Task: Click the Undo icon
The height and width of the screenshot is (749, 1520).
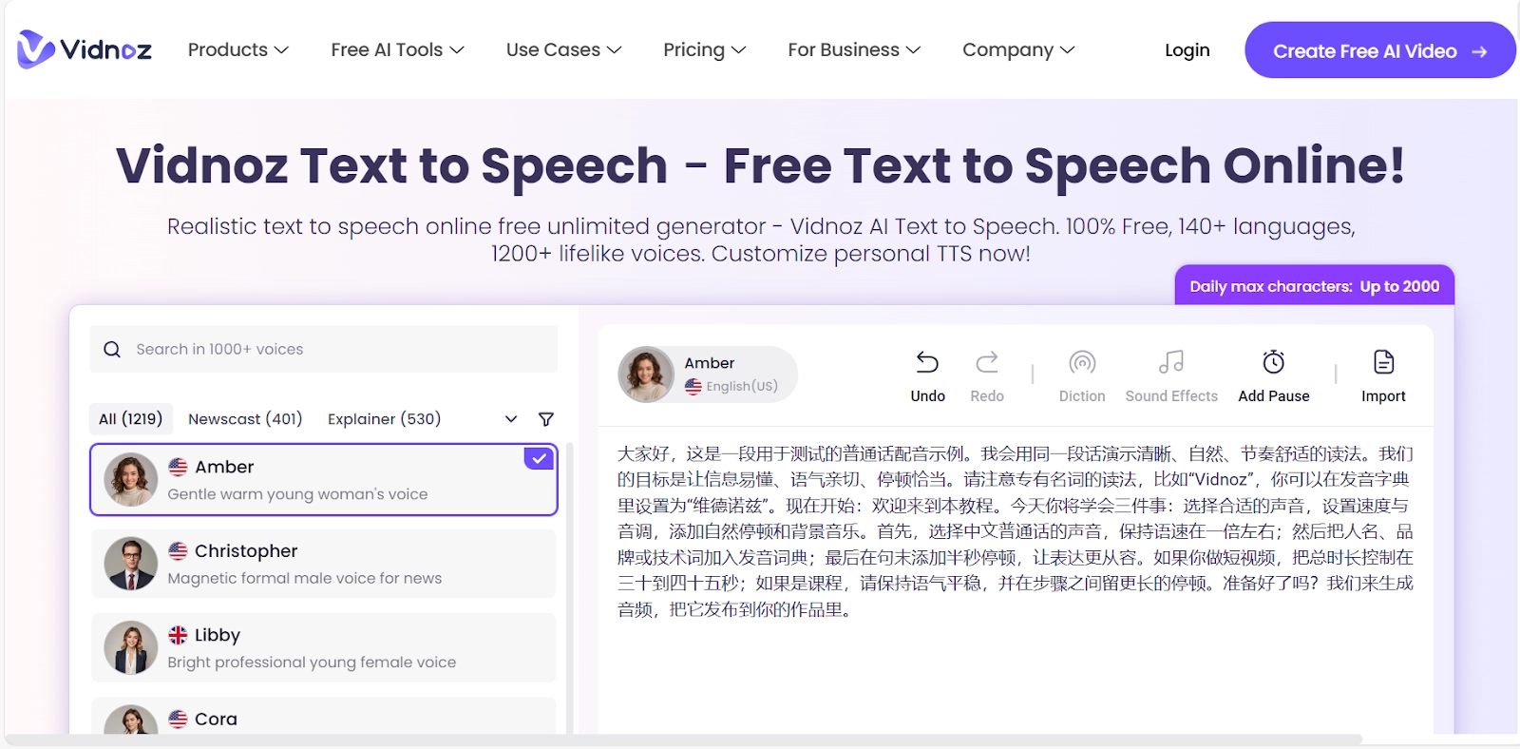Action: point(927,362)
